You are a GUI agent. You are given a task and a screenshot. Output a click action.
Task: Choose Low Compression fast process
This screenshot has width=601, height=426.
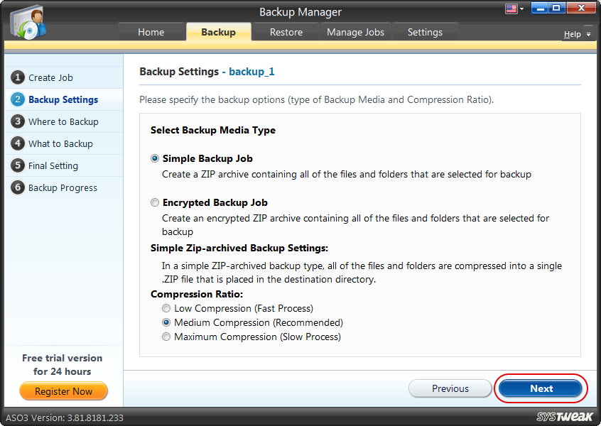166,308
